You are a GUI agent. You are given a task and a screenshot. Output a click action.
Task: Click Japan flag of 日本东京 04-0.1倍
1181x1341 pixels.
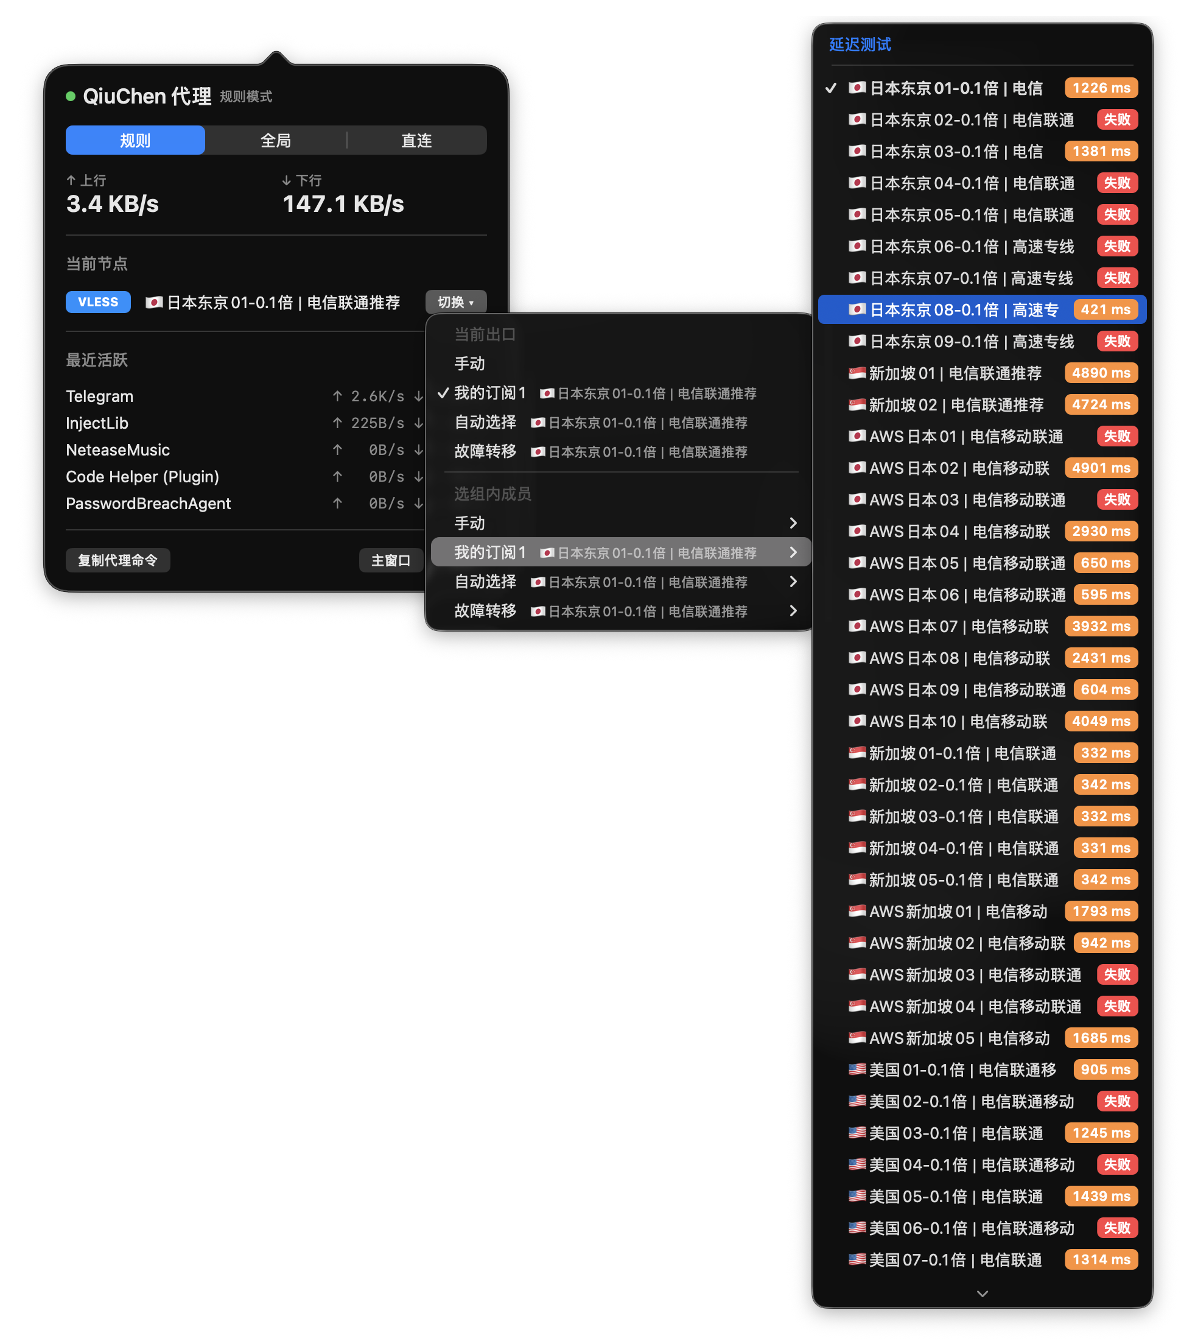tap(857, 182)
